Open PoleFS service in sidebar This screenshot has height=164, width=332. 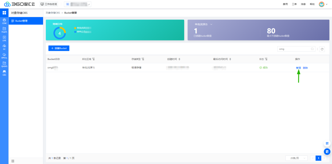click(4, 30)
